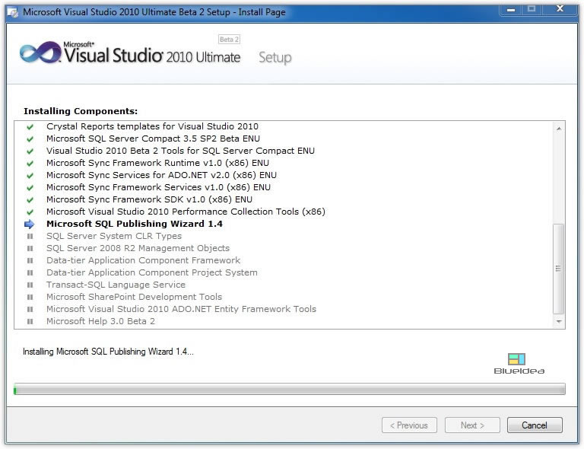
Task: Click the pending icon beside ADO.NET Entity Framework Tools
Action: click(x=30, y=309)
